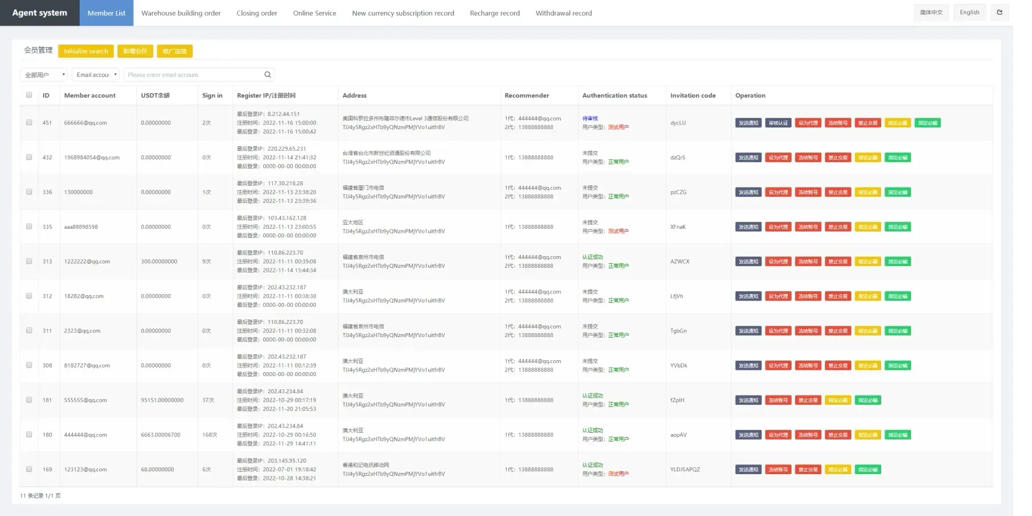Open the Online Service tab
1032x516 pixels.
[x=315, y=13]
